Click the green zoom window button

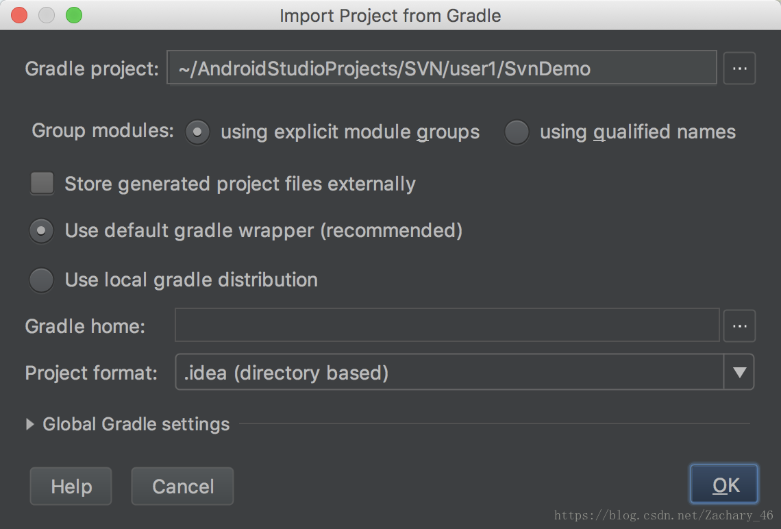(x=74, y=16)
